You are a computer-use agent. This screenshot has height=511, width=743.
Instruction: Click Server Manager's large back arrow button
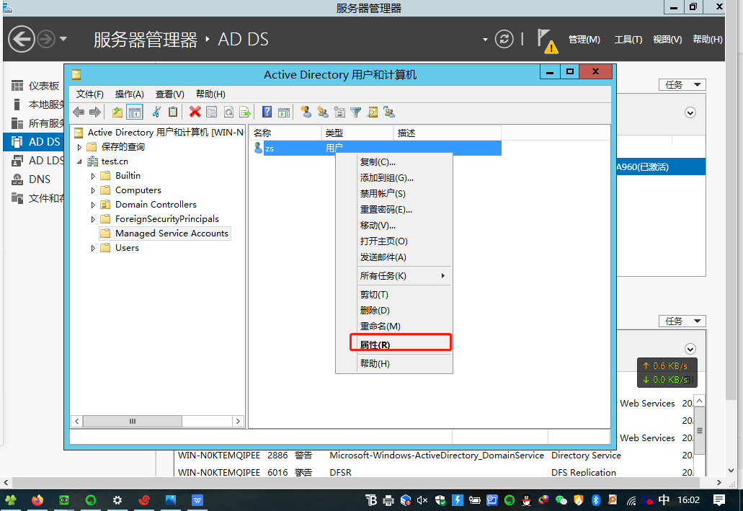22,39
